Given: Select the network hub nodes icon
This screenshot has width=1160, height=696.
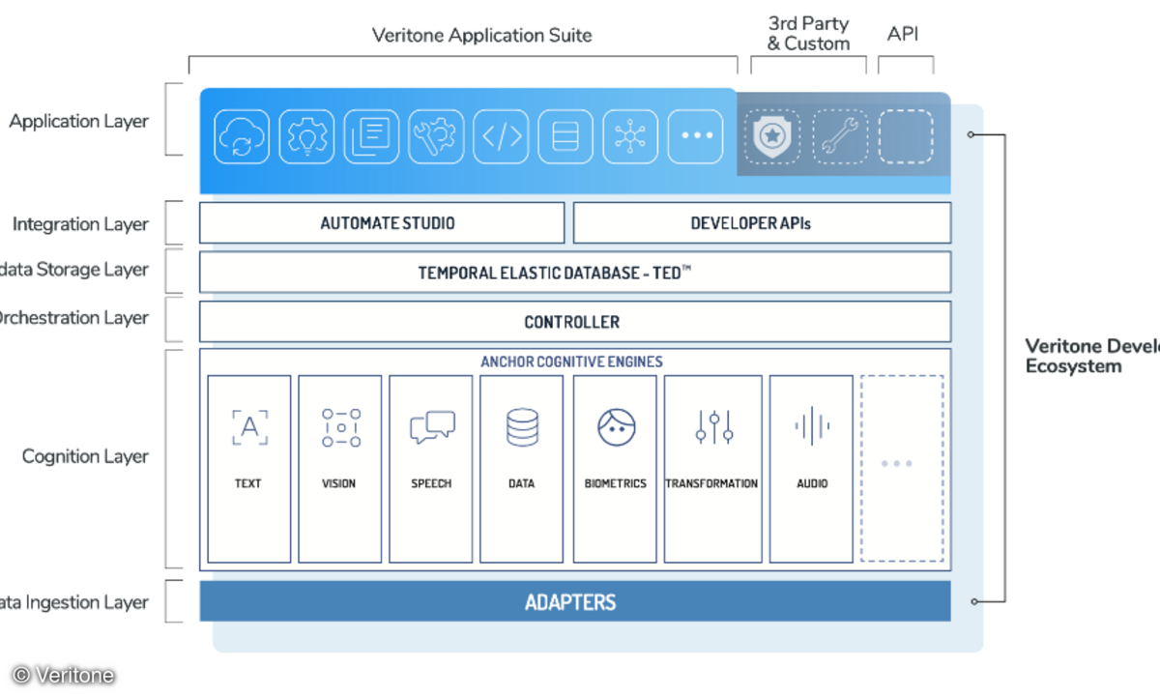Looking at the screenshot, I should click(x=630, y=136).
